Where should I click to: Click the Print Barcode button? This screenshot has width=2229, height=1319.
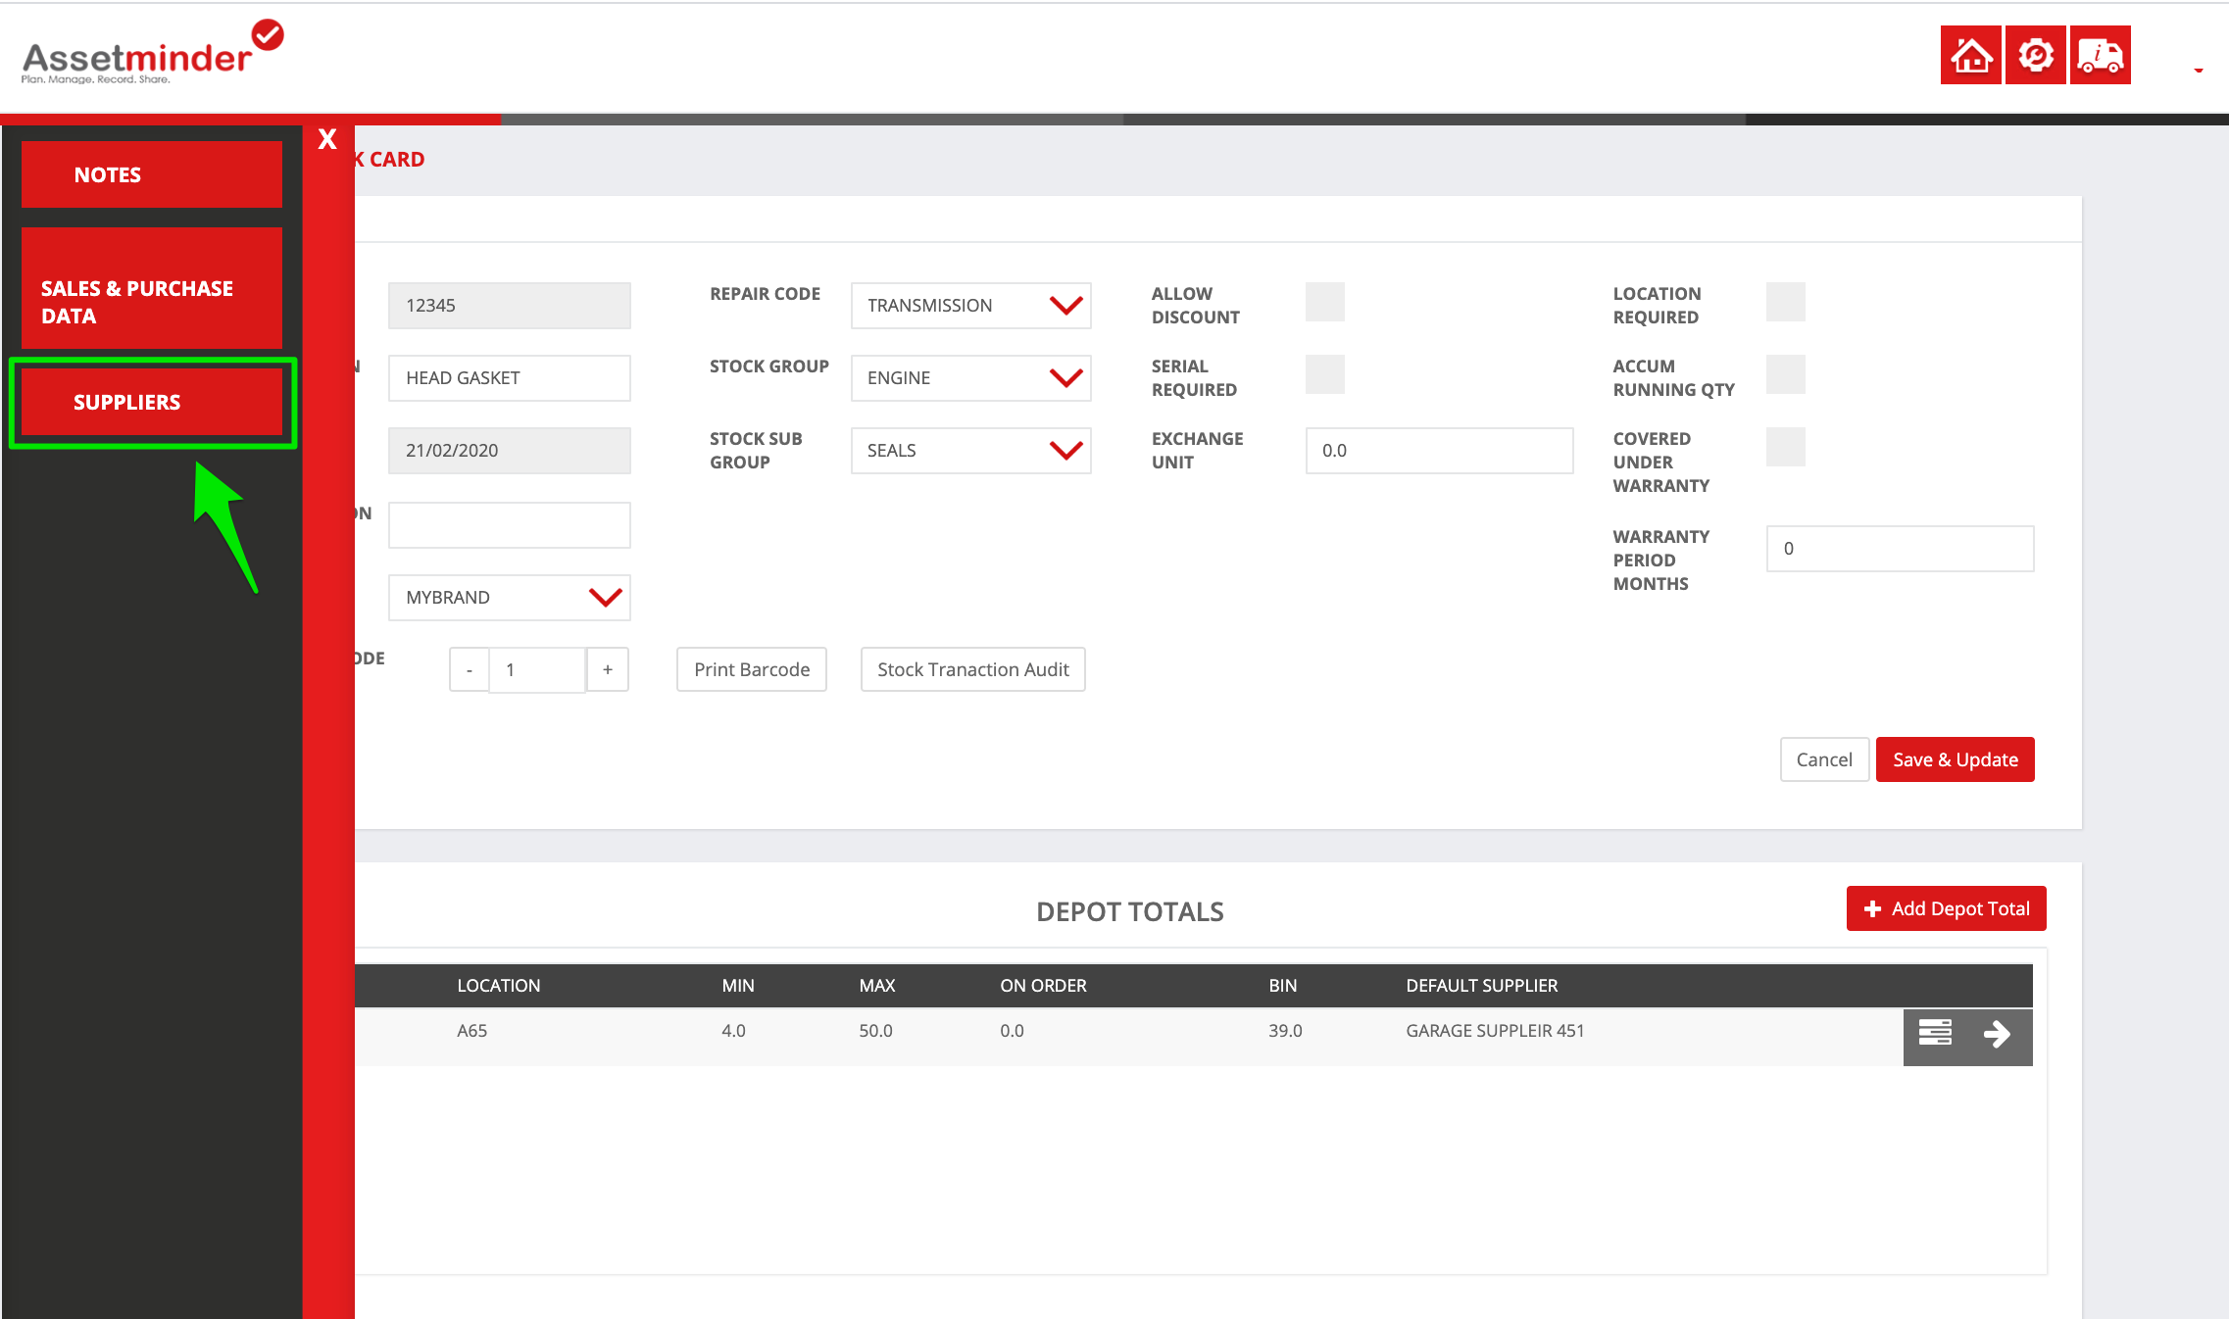pos(752,669)
